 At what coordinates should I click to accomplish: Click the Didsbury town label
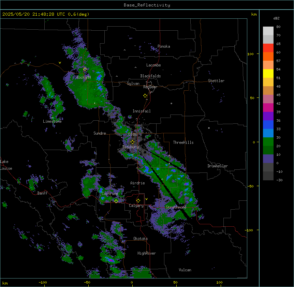(131, 147)
